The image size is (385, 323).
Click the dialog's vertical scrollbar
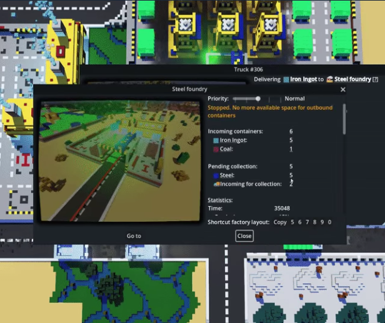344,119
